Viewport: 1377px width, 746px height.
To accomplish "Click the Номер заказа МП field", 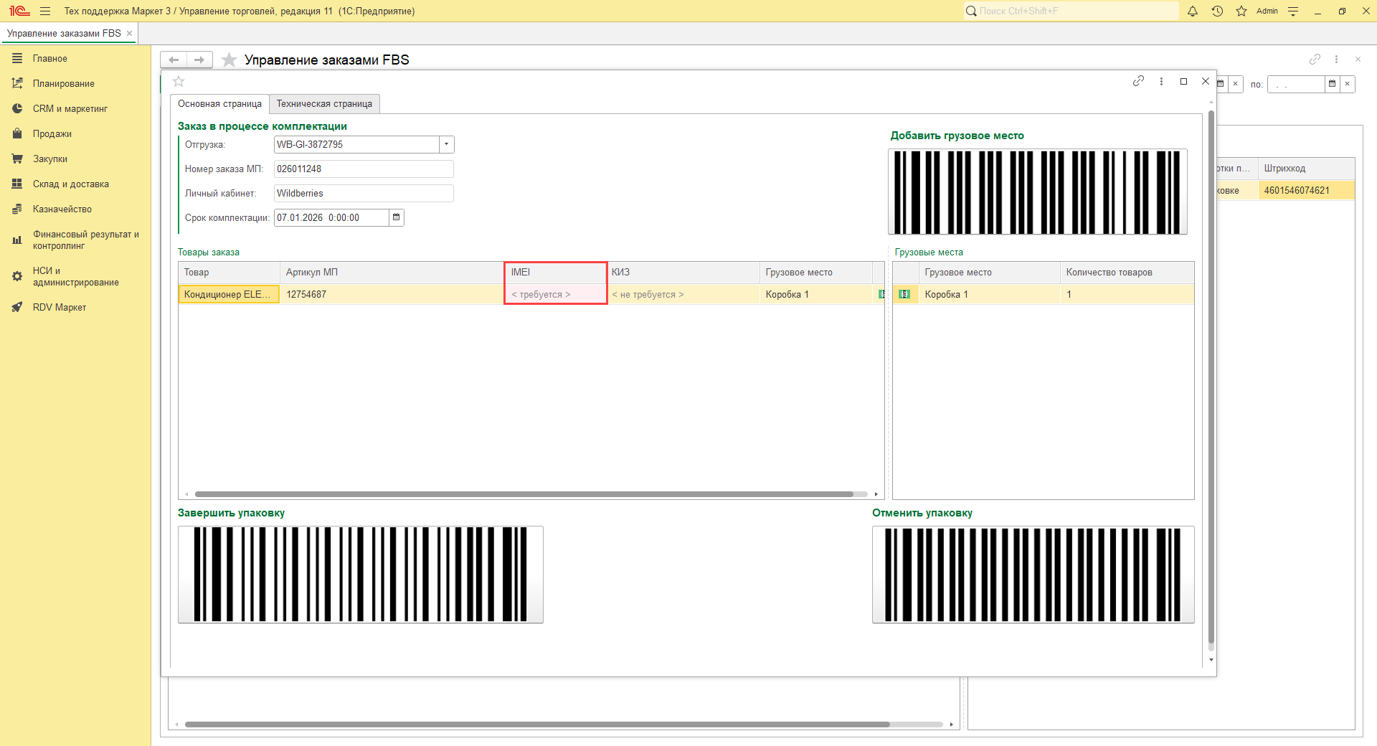I will tap(364, 169).
